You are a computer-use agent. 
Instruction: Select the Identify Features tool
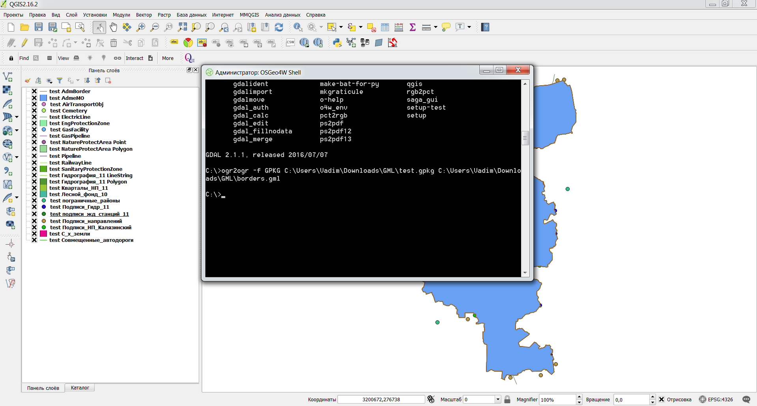pos(298,27)
